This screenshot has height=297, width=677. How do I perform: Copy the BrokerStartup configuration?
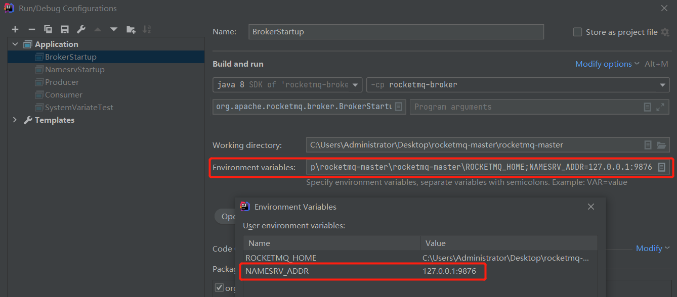click(x=48, y=29)
